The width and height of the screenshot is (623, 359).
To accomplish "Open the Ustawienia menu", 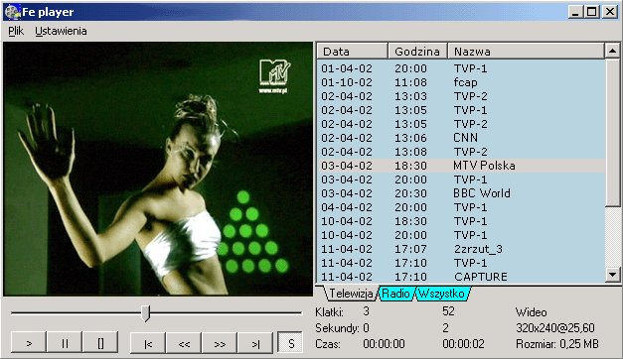I will (61, 31).
